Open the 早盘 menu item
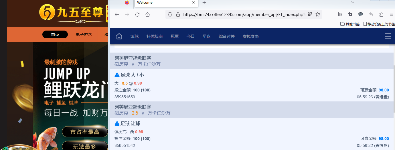The width and height of the screenshot is (395, 150). (207, 36)
